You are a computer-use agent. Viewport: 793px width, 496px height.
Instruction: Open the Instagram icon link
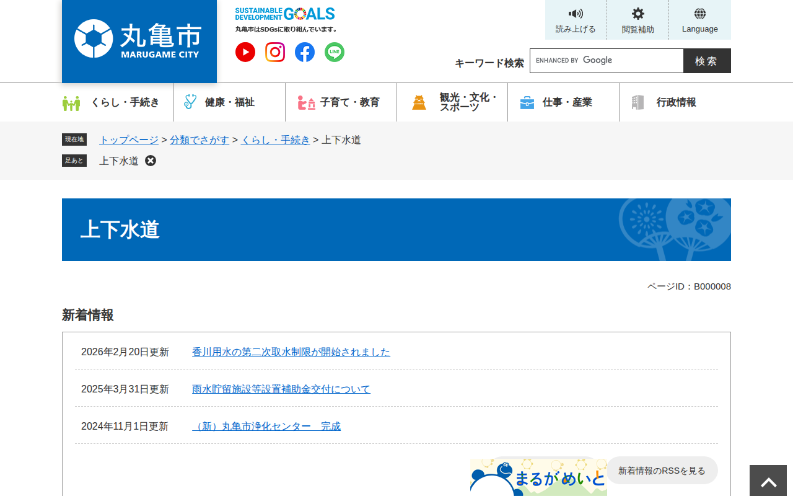click(x=275, y=52)
